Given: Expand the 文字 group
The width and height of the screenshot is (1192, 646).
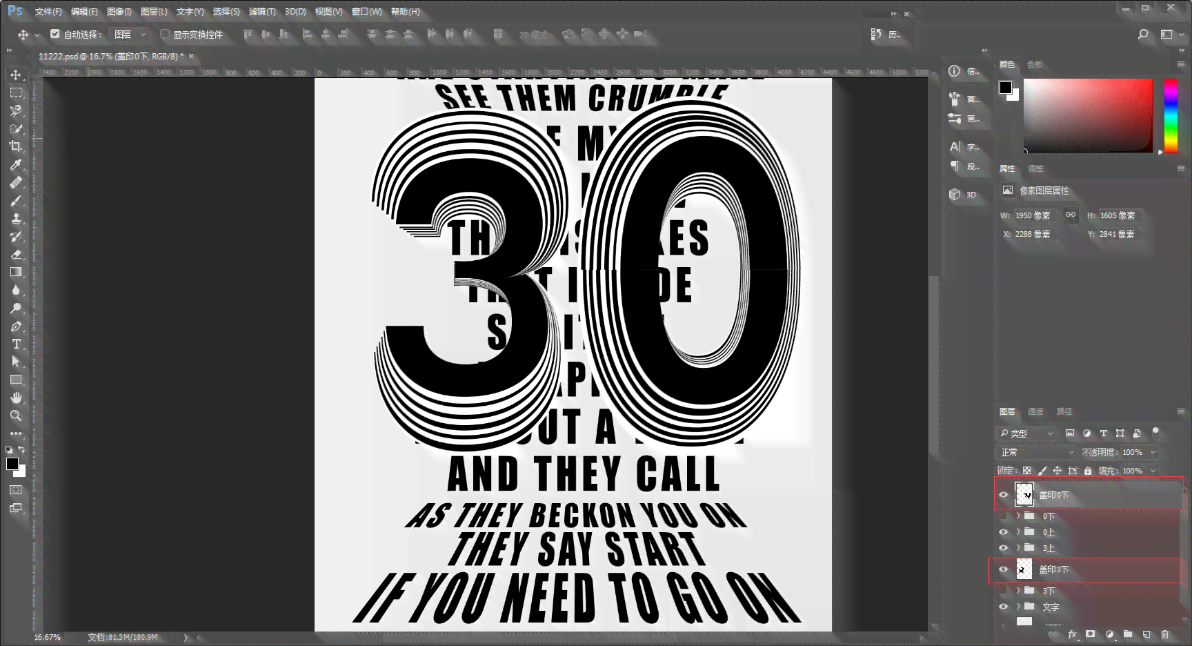Looking at the screenshot, I should pyautogui.click(x=1018, y=607).
